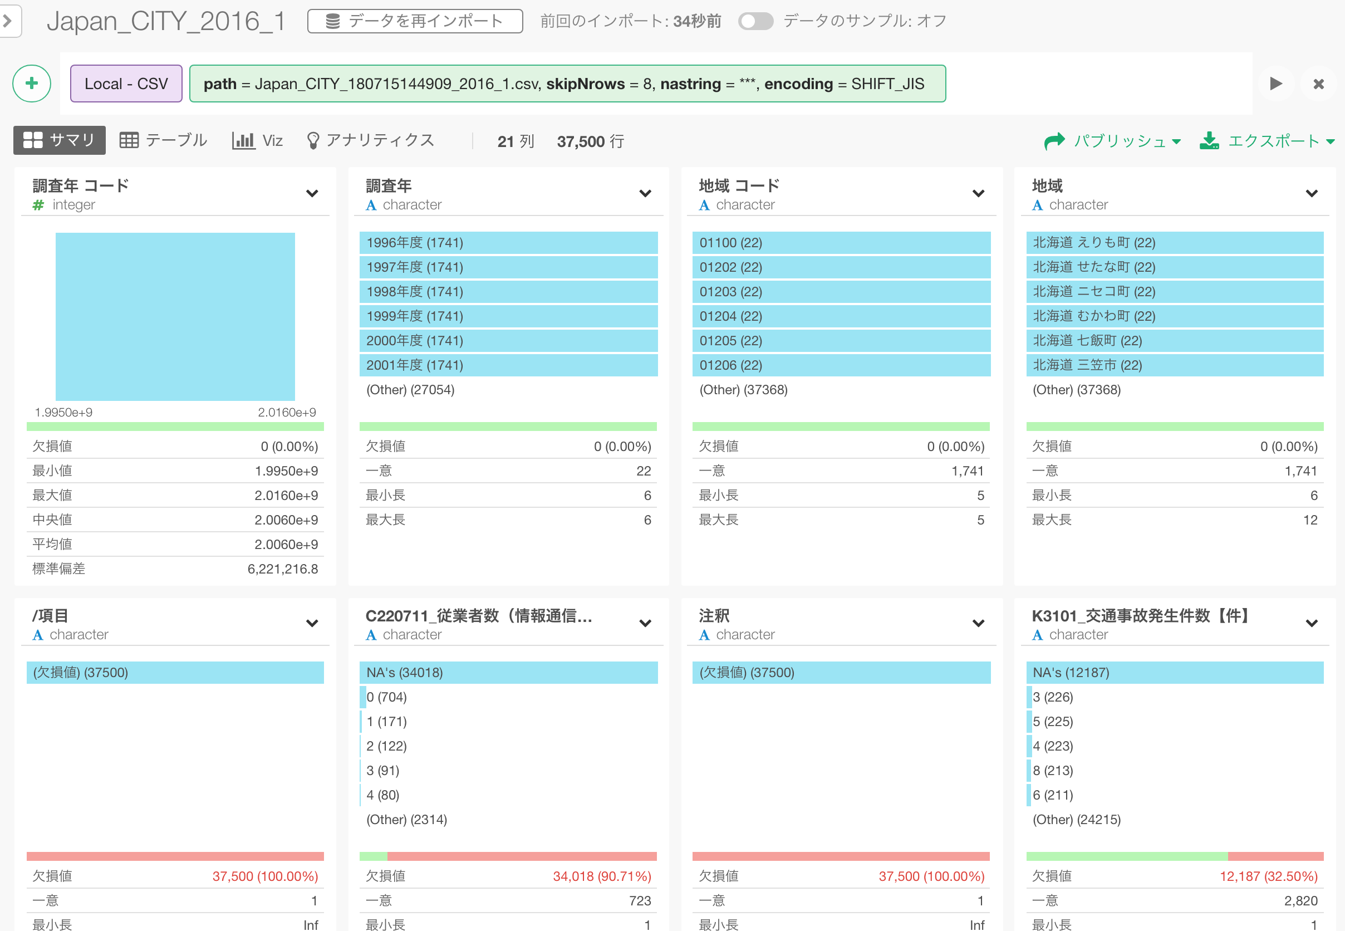Click green completeness bar under 調査年 コード
The width and height of the screenshot is (1345, 931).
pos(175,427)
